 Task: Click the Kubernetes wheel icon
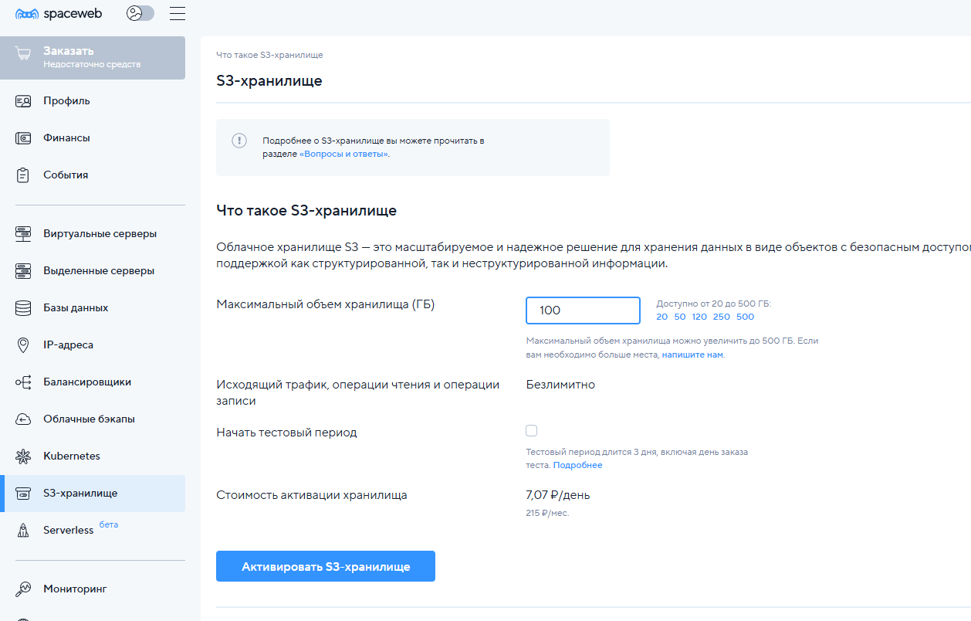point(23,456)
